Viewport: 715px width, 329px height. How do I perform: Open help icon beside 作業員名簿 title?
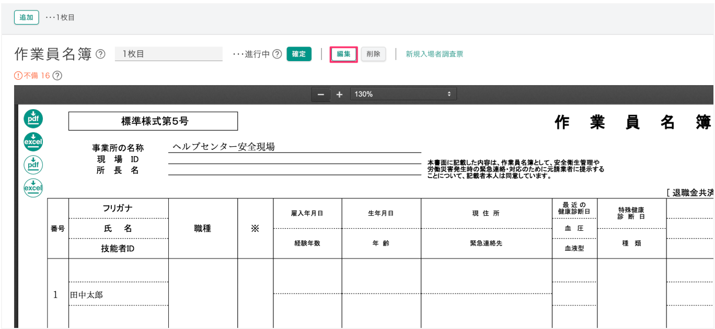(x=101, y=54)
